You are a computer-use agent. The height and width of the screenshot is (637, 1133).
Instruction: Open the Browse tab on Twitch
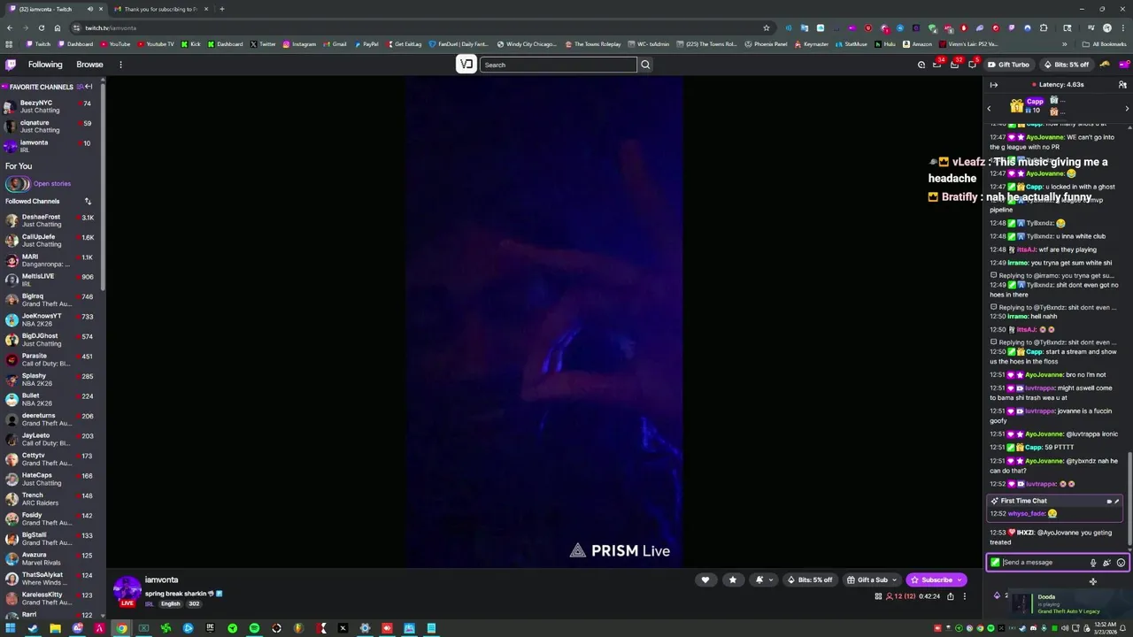(x=89, y=65)
